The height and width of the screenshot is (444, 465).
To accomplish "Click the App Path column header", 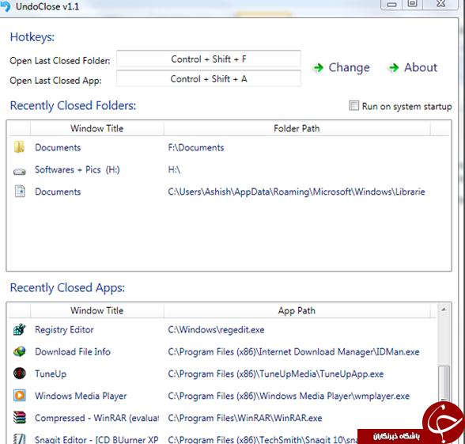I will point(297,310).
